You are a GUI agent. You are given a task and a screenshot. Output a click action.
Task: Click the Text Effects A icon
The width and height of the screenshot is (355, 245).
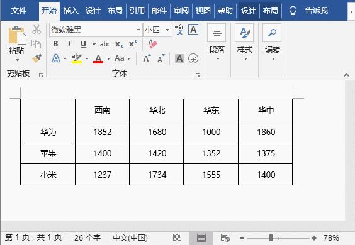56,58
